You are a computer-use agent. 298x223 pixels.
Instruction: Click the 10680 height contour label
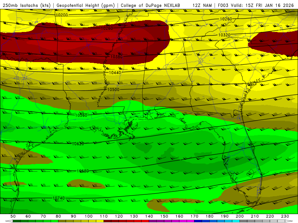click(x=83, y=171)
